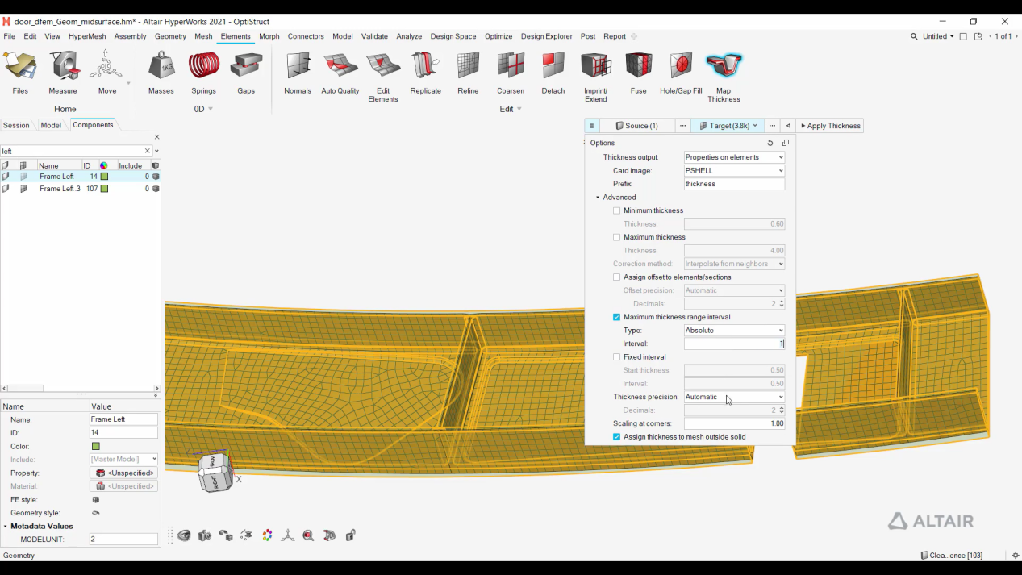Clear the component search filter text
The height and width of the screenshot is (575, 1022).
(x=148, y=151)
